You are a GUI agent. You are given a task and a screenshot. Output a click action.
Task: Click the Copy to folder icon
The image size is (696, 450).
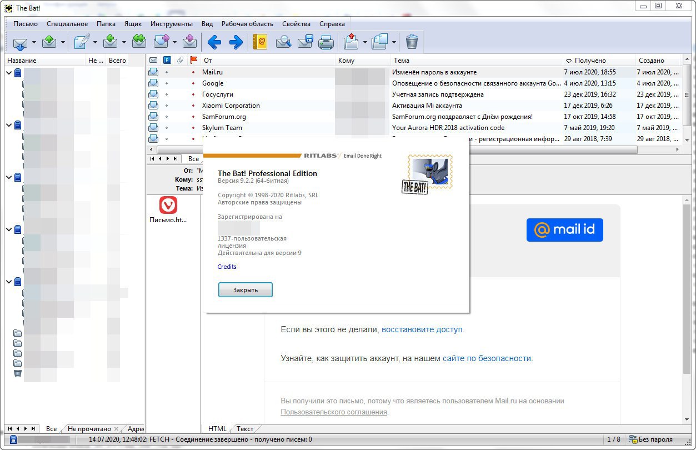380,42
